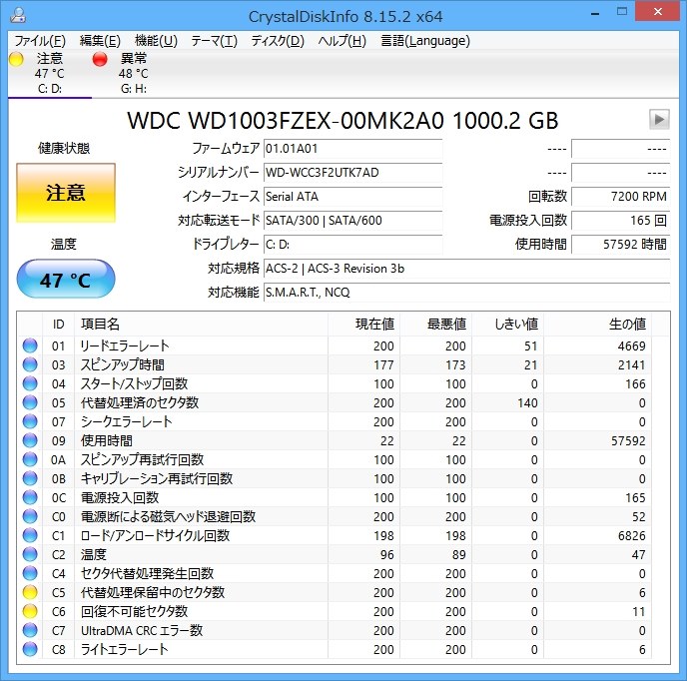Click the status orb for ID 0A row
This screenshot has height=681, width=687.
point(30,459)
